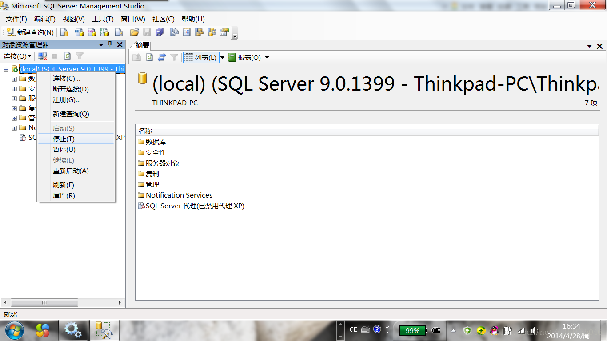Click the 报表(O) button

(x=244, y=57)
